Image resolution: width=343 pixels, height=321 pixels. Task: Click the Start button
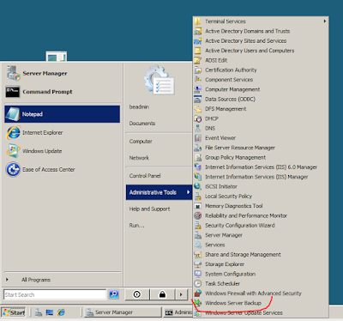pyautogui.click(x=14, y=312)
